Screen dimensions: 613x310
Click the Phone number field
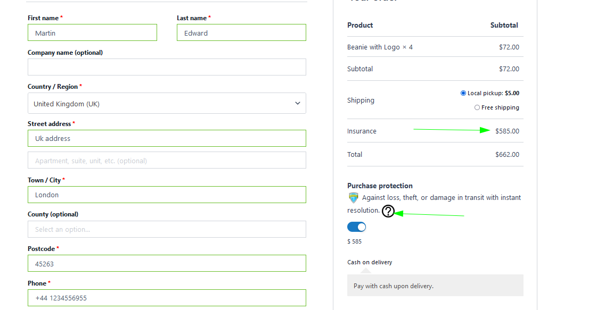coord(167,298)
